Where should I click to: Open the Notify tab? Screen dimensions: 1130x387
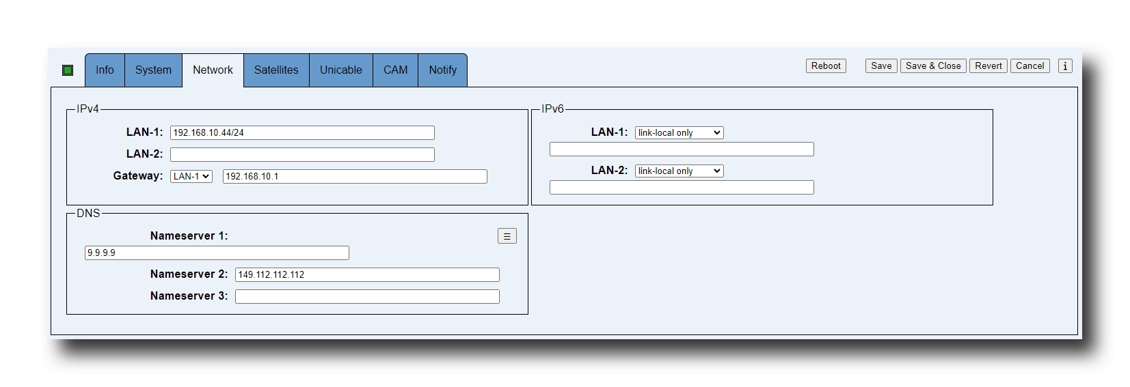click(442, 70)
